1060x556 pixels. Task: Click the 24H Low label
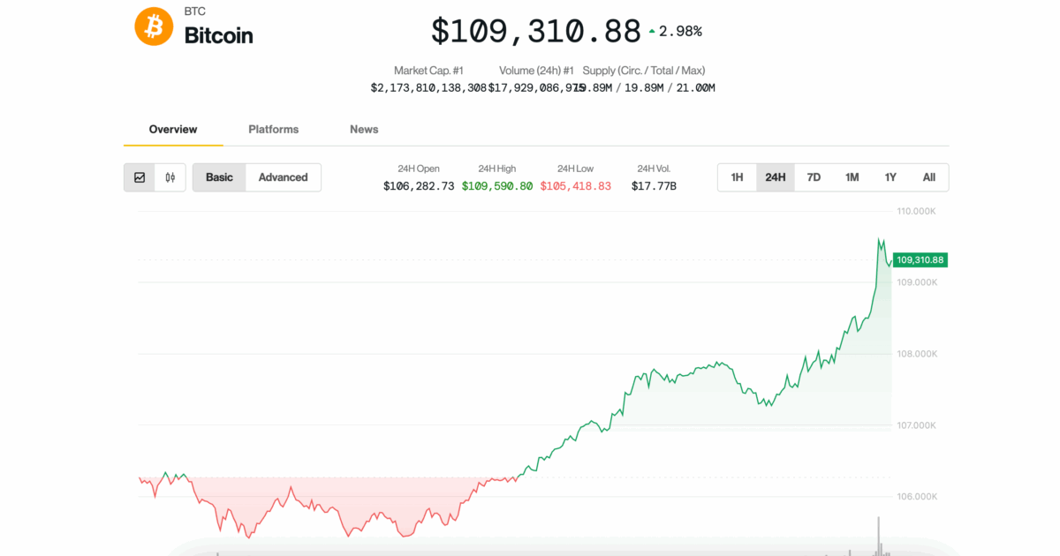click(576, 169)
